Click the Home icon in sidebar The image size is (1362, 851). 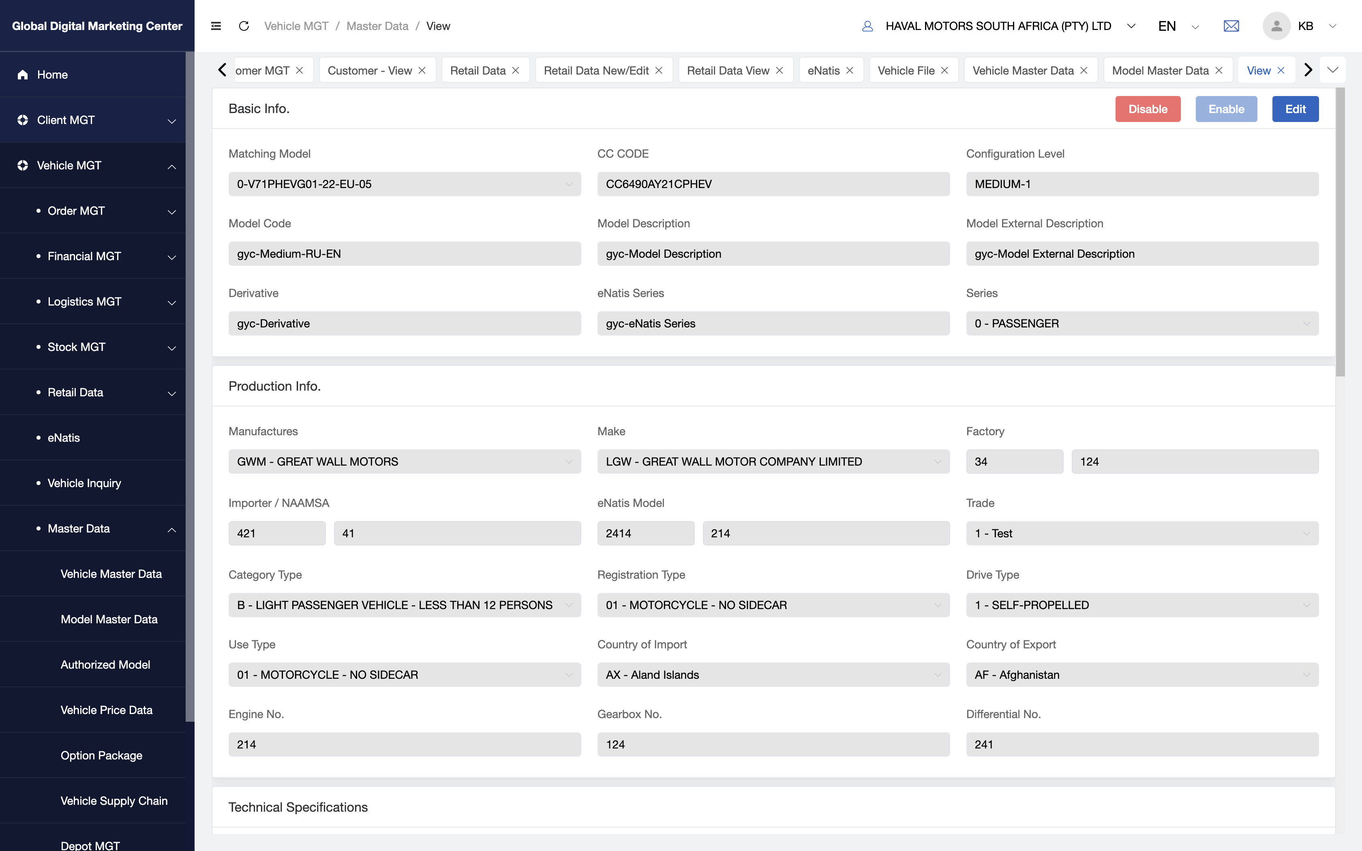(x=23, y=74)
